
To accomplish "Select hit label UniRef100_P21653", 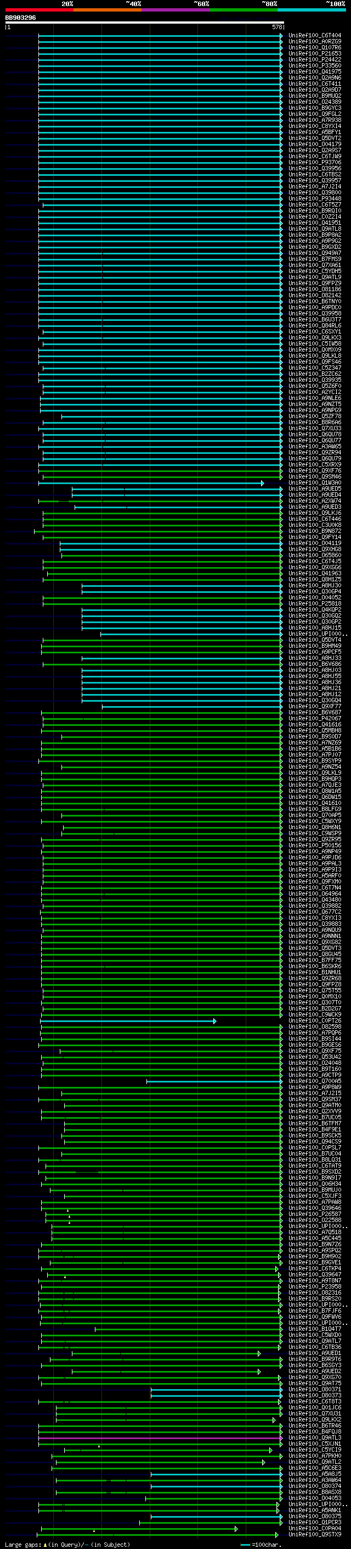I will 314,53.
